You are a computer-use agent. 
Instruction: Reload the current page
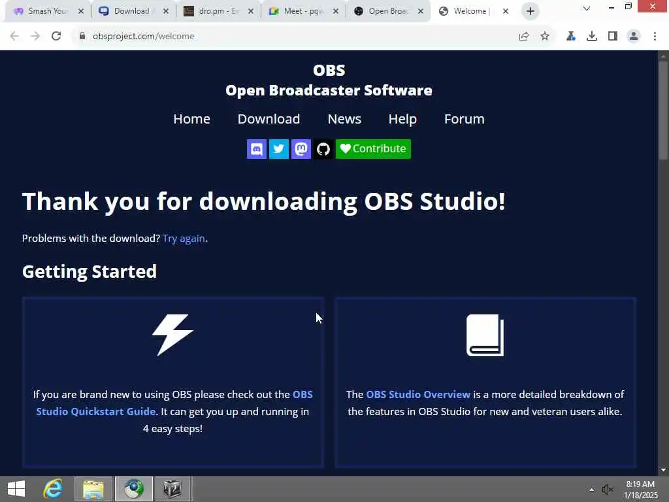coord(56,37)
